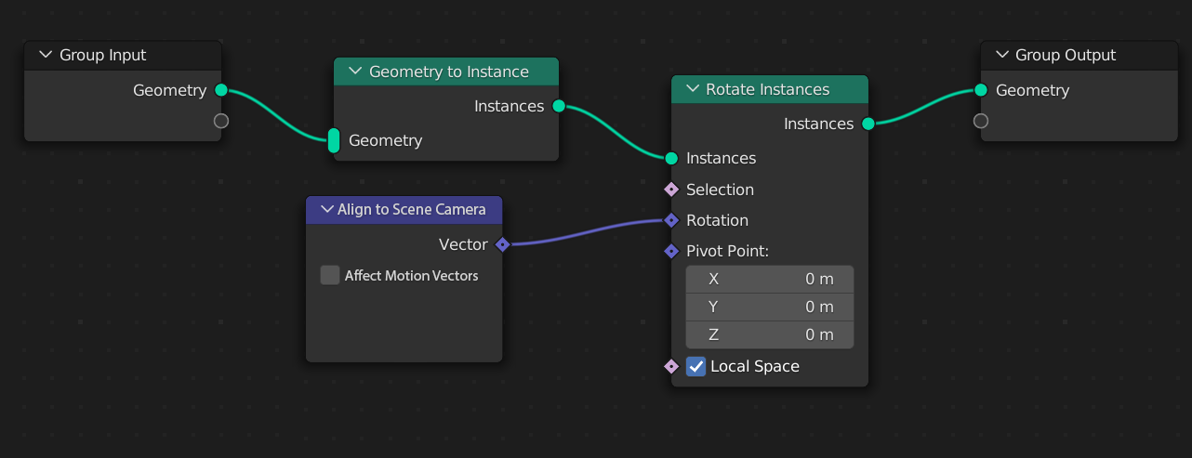Click the Rotation input socket
This screenshot has width=1192, height=458.
(x=671, y=220)
